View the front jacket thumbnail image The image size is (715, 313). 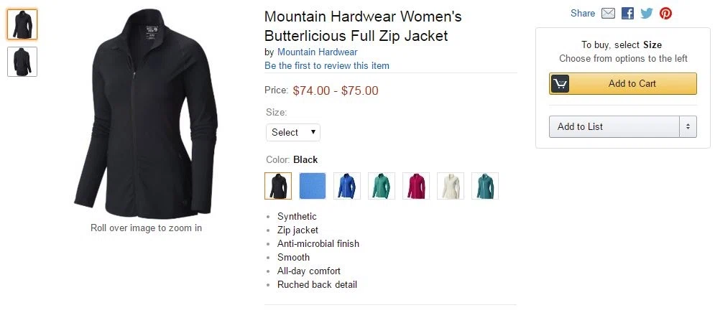22,24
